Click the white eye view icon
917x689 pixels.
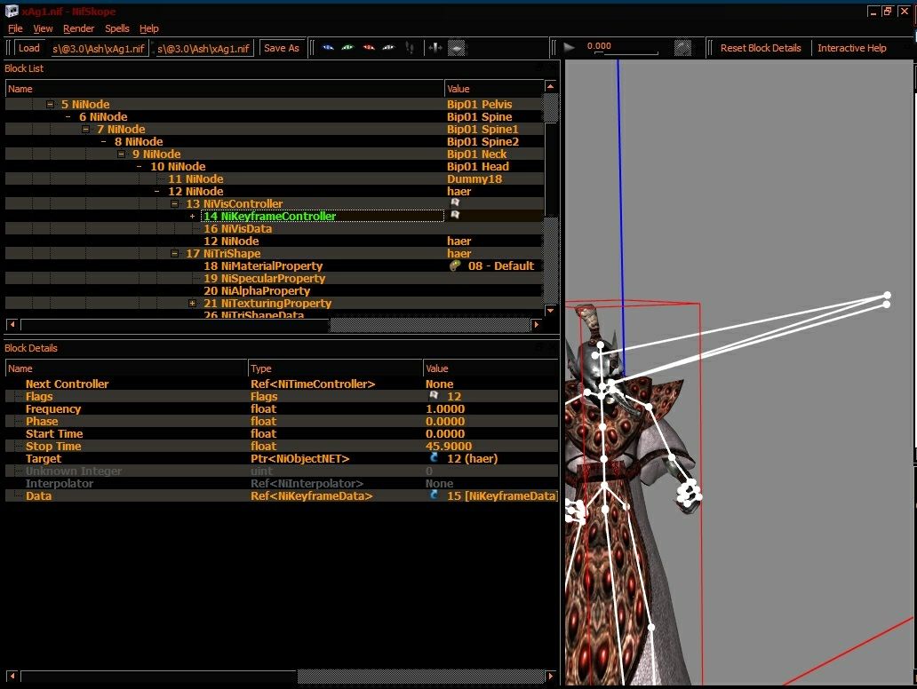click(x=388, y=48)
